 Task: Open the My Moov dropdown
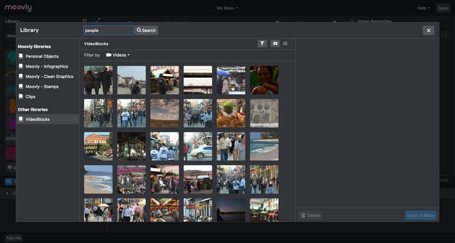point(227,8)
